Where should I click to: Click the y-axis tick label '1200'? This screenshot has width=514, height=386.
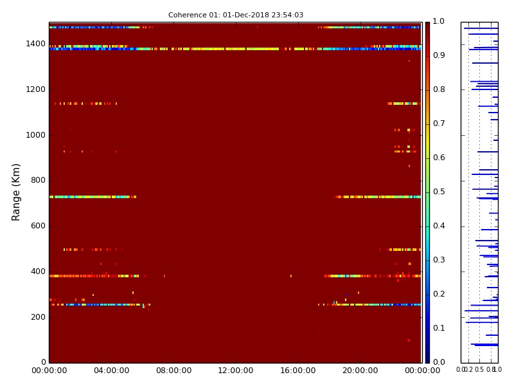pos(36,89)
